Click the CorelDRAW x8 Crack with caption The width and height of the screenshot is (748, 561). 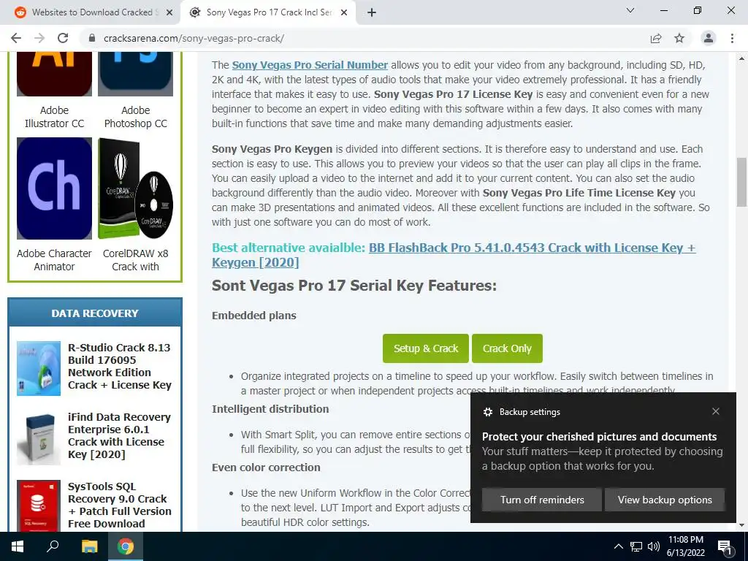135,260
